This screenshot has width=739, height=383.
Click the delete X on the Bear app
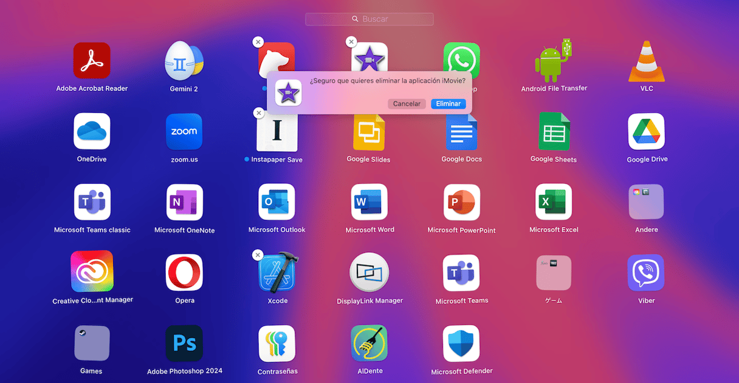click(x=258, y=42)
